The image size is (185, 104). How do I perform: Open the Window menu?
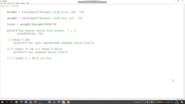click(23, 3)
